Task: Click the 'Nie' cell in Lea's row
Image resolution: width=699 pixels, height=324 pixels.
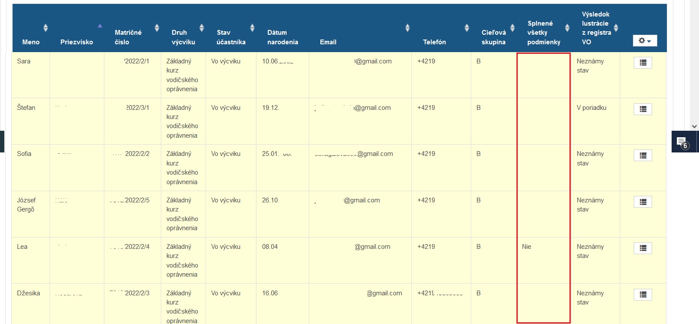Action: click(526, 247)
